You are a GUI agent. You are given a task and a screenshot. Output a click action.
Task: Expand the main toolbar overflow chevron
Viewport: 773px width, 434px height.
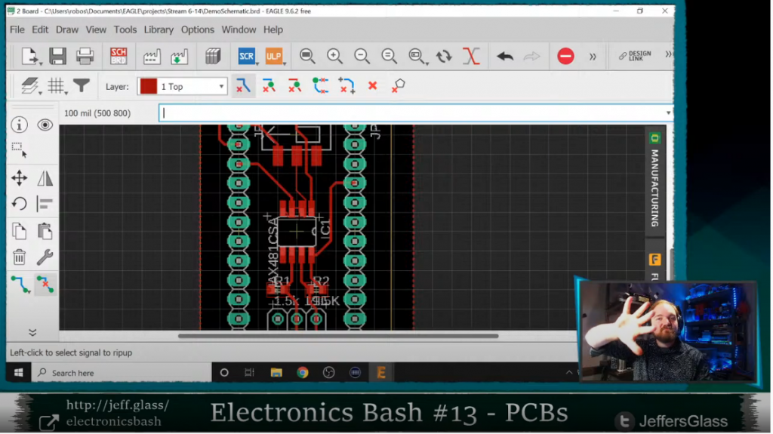pos(593,57)
